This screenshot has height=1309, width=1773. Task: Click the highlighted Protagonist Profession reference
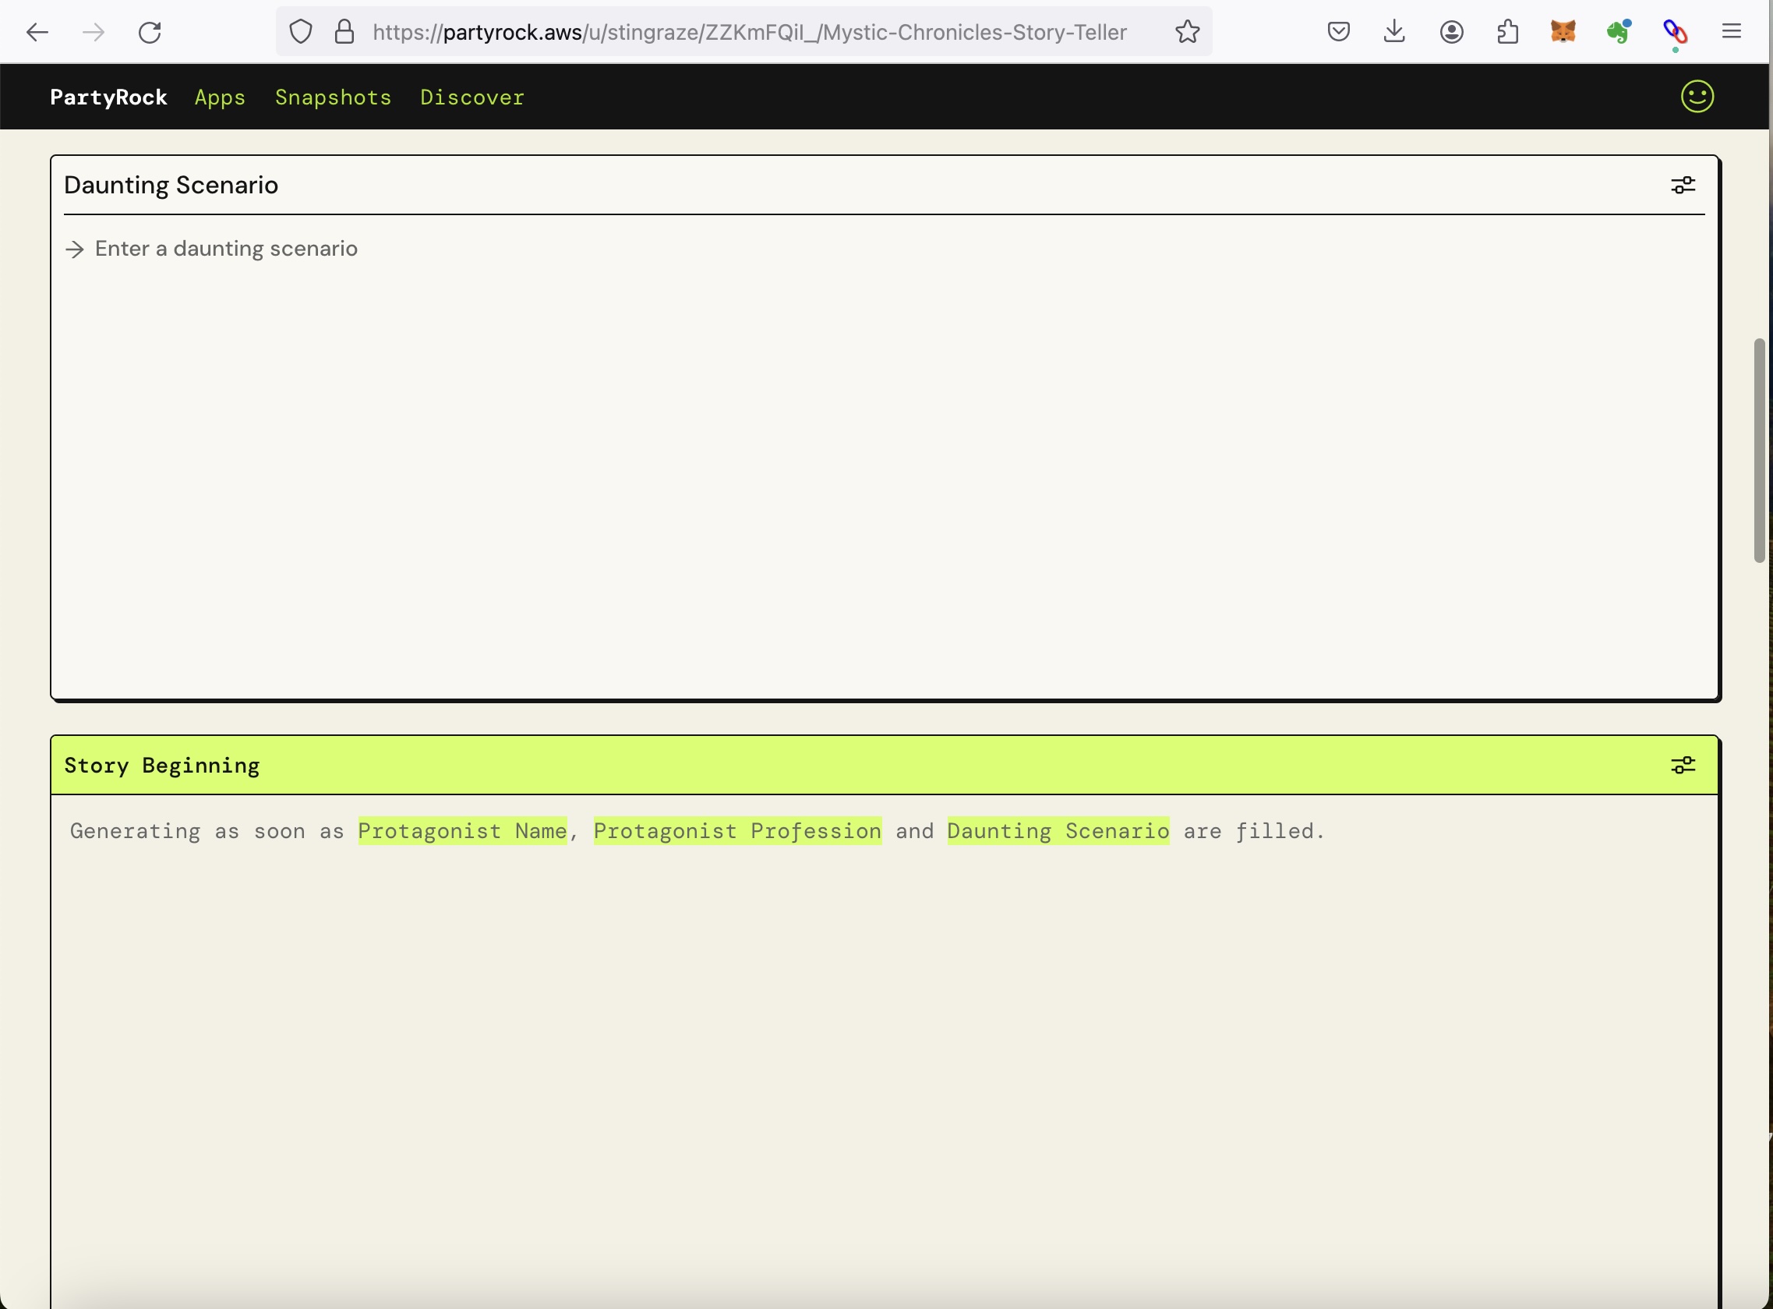[736, 830]
